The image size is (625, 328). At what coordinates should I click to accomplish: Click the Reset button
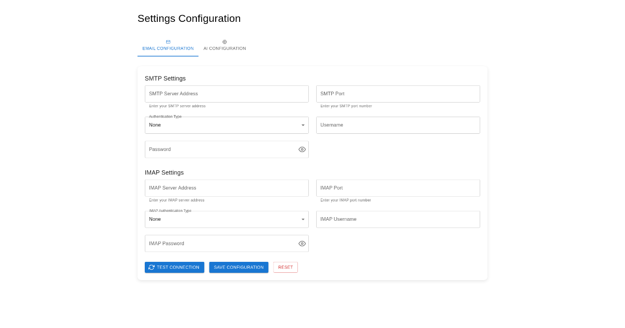285,267
